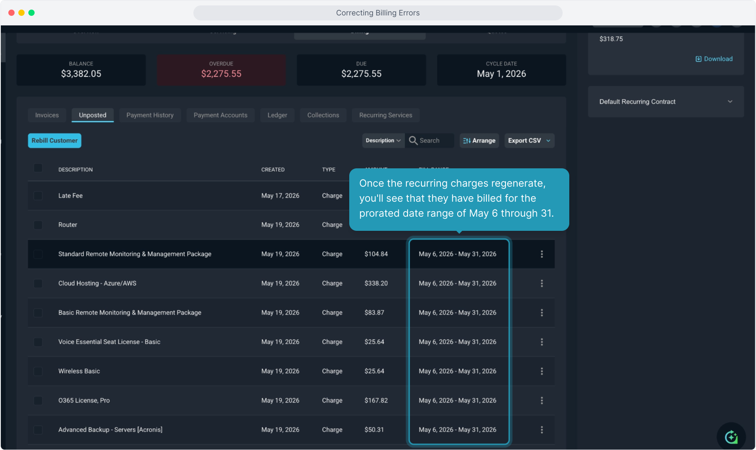Screen dimensions: 756x450
Task: Click the green maximize window button
Action: 31,13
